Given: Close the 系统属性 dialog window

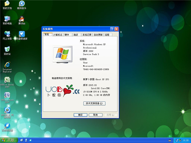Looking at the screenshot, I should [x=117, y=29].
